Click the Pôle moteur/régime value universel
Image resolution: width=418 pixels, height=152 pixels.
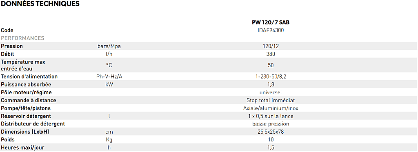point(271,93)
